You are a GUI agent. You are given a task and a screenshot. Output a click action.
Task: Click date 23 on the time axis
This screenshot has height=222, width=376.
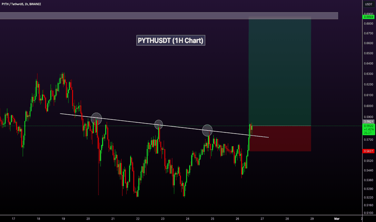(x=163, y=219)
